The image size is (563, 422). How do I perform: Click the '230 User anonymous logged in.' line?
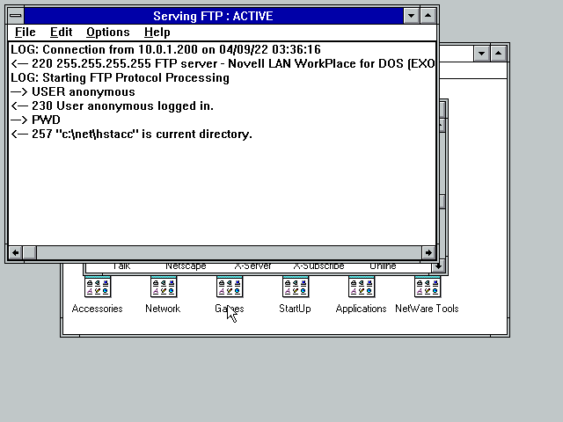coord(112,105)
